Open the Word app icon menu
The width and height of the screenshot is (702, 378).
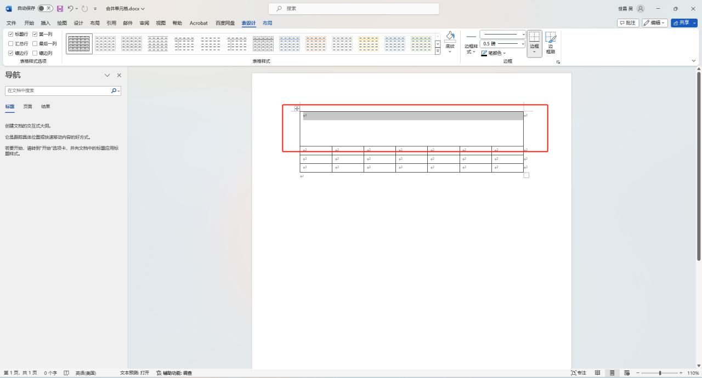(x=8, y=9)
